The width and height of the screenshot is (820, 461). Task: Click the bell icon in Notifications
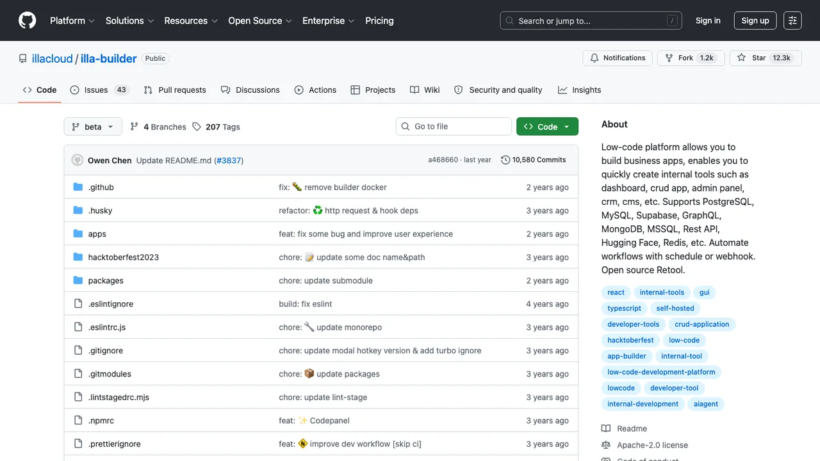point(594,58)
